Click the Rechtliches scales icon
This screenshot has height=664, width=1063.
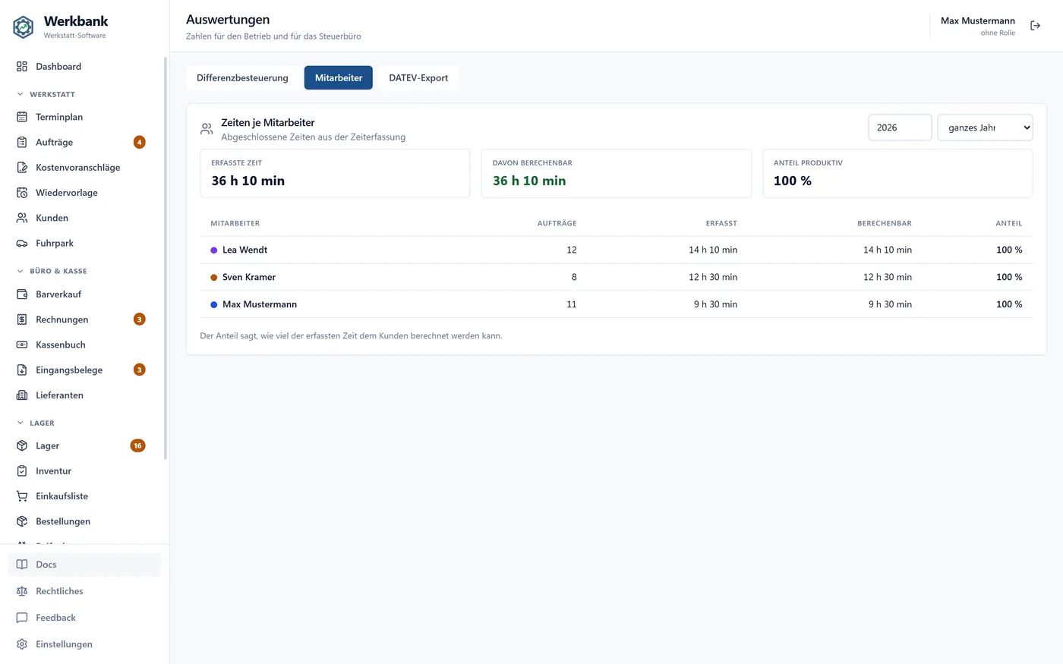[22, 591]
